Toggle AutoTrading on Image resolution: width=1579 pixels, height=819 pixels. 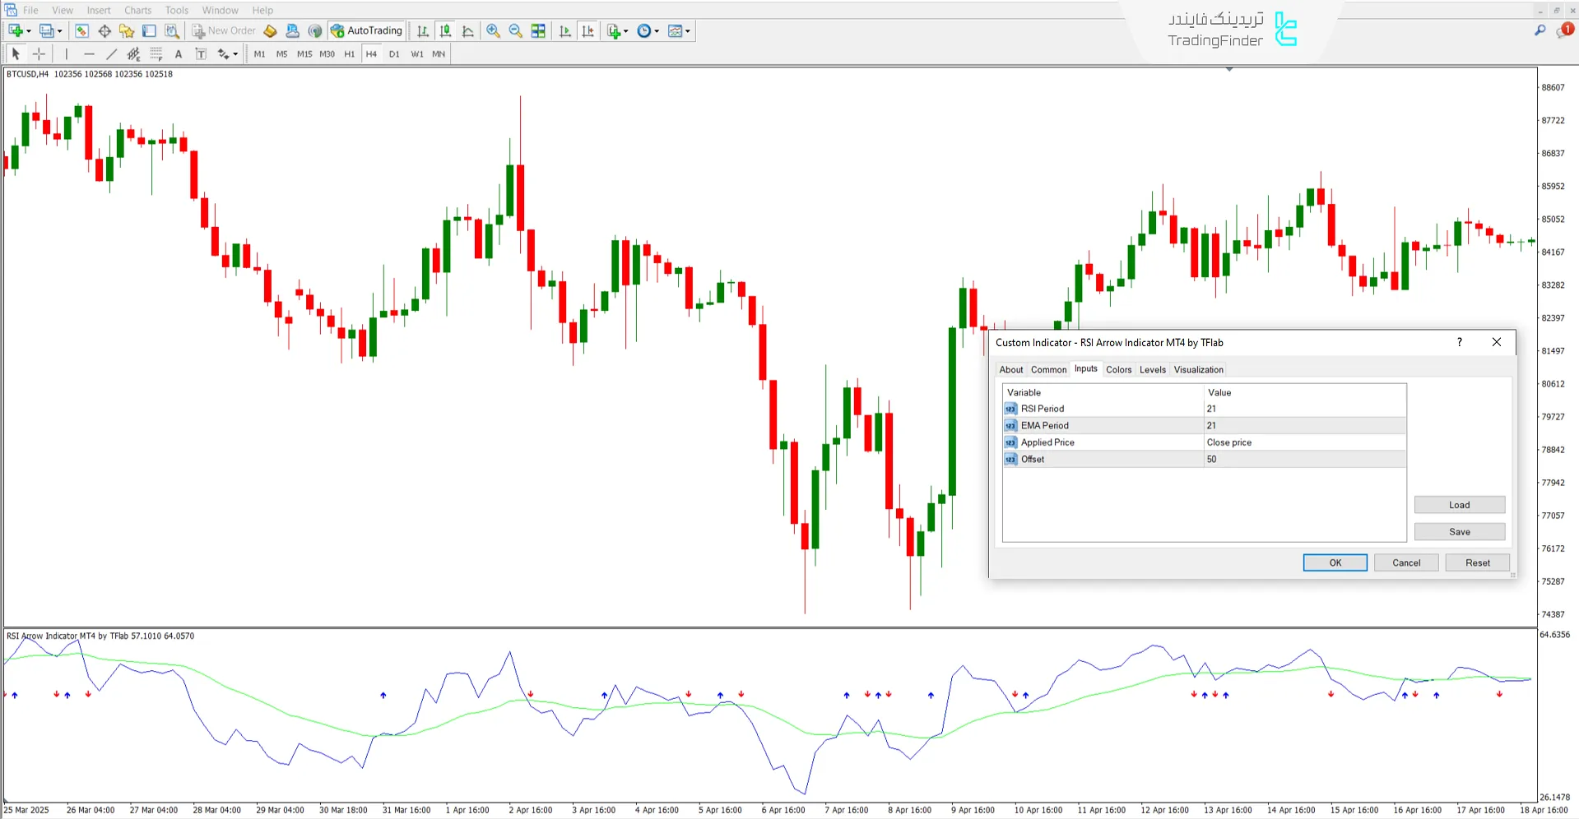point(367,30)
